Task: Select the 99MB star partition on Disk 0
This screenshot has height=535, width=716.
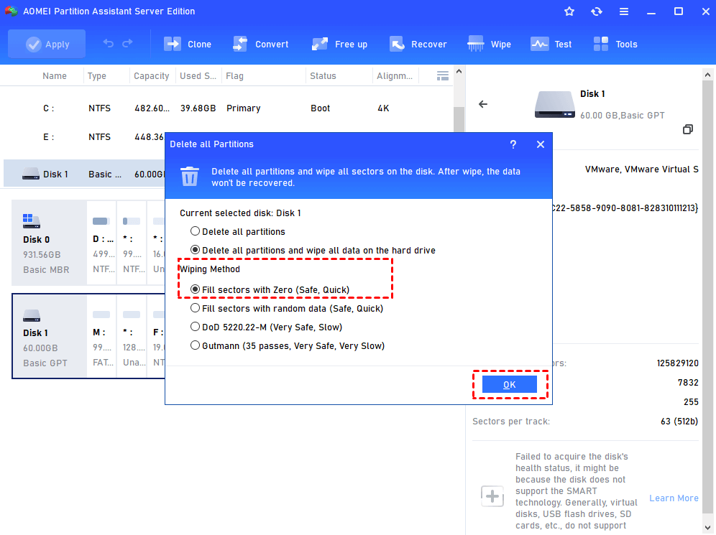Action: point(132,243)
